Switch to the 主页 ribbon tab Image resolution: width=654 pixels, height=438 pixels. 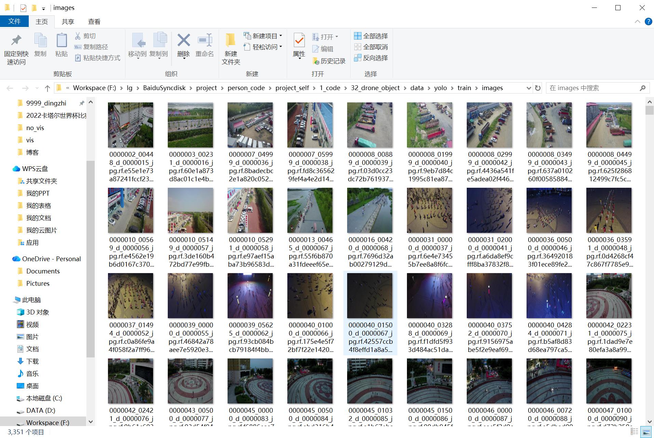(42, 22)
